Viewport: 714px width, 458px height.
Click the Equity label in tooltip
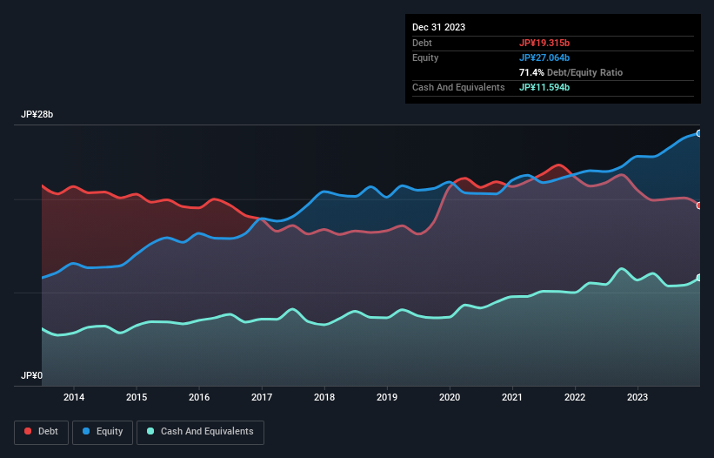click(425, 57)
